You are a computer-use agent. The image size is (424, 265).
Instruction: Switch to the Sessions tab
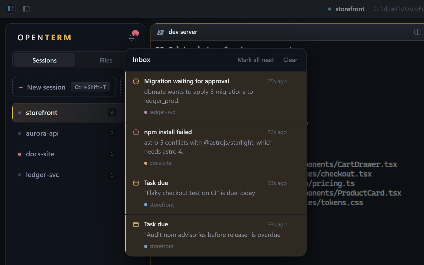point(45,60)
